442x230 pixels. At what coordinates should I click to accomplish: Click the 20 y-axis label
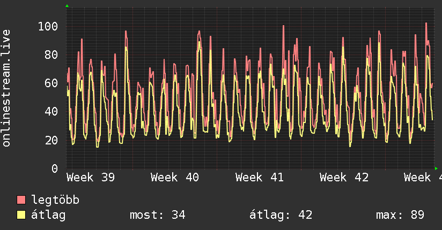(x=51, y=140)
